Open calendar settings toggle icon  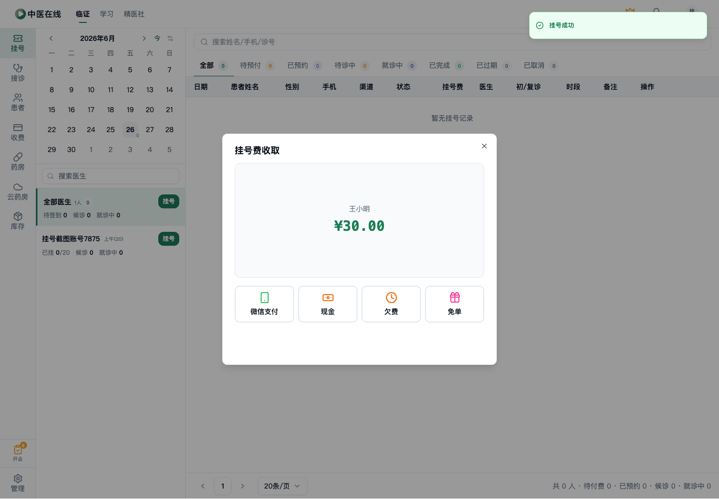(170, 38)
